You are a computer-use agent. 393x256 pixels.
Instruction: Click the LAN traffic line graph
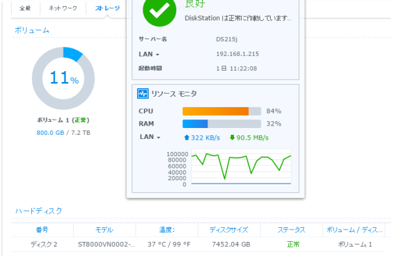(x=241, y=167)
